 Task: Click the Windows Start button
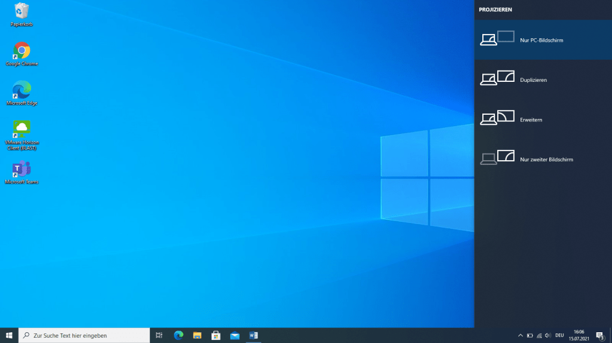point(9,335)
